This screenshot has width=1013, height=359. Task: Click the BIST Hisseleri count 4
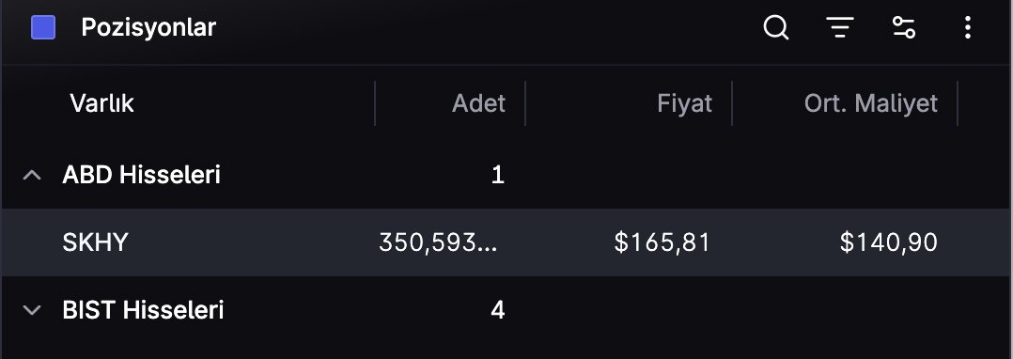(497, 310)
